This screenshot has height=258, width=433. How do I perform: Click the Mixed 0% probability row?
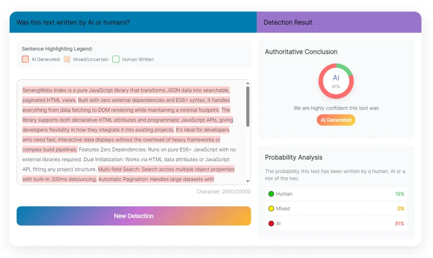(336, 209)
